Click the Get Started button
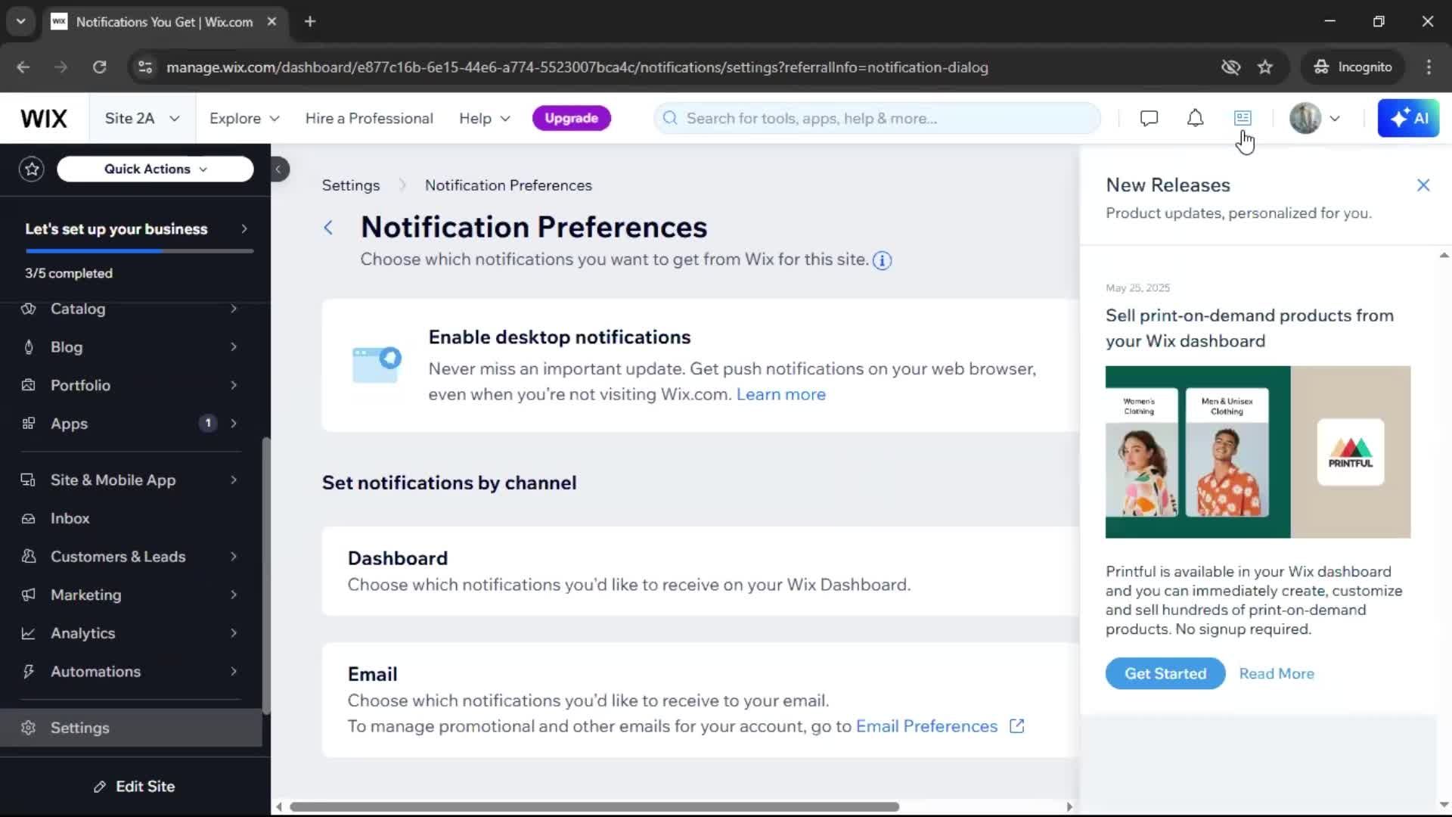 coord(1165,673)
